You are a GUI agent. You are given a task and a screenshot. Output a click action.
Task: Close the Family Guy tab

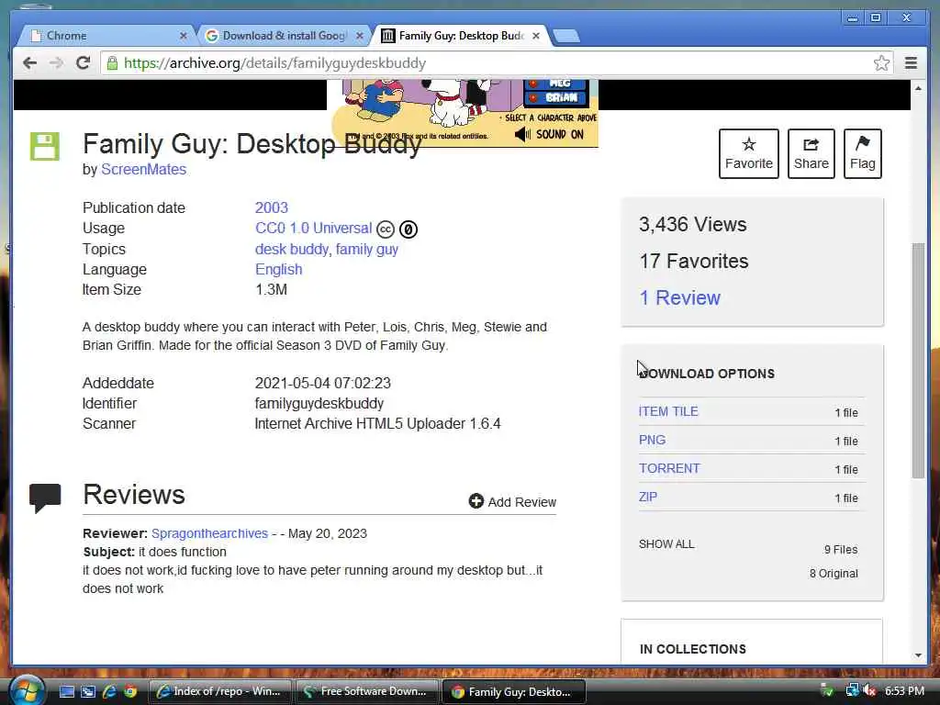click(536, 36)
